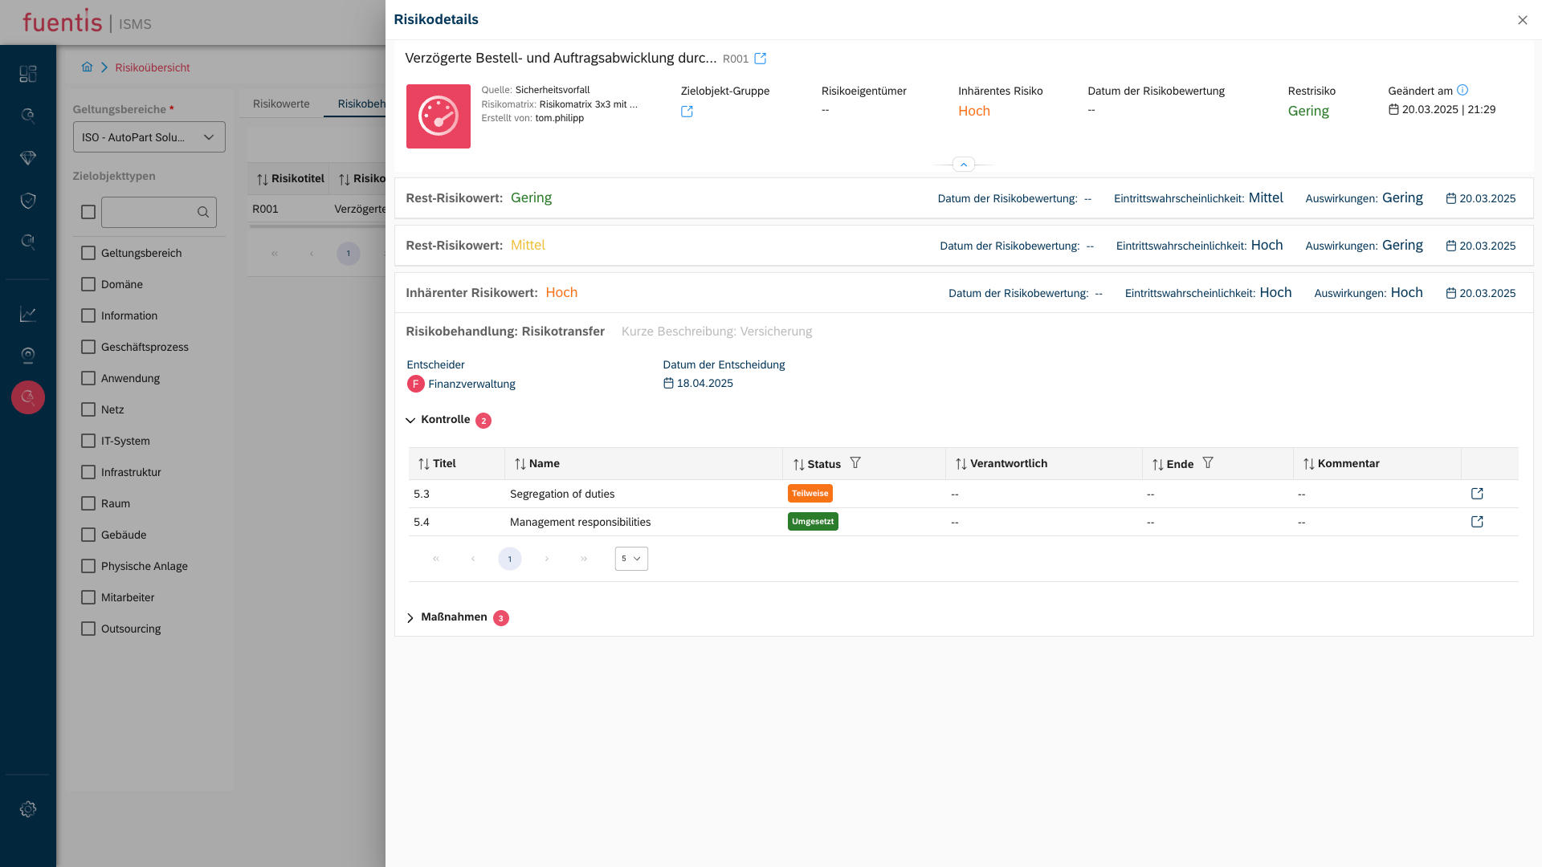Screen dimensions: 1542x867
Task: Check the Geschäftsprozess checkbox
Action: pyautogui.click(x=88, y=347)
